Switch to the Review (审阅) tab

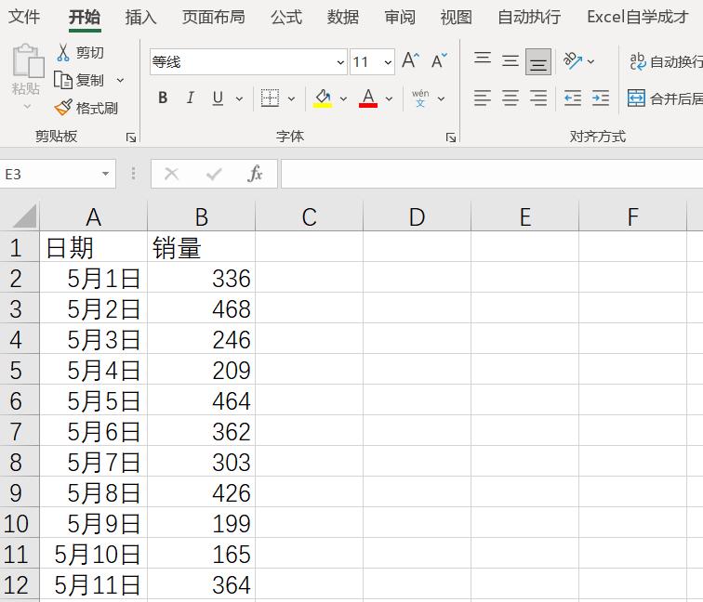400,17
